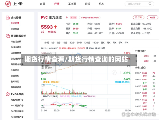
Task: Select the 60分 chart period tab
Action: [x=79, y=43]
